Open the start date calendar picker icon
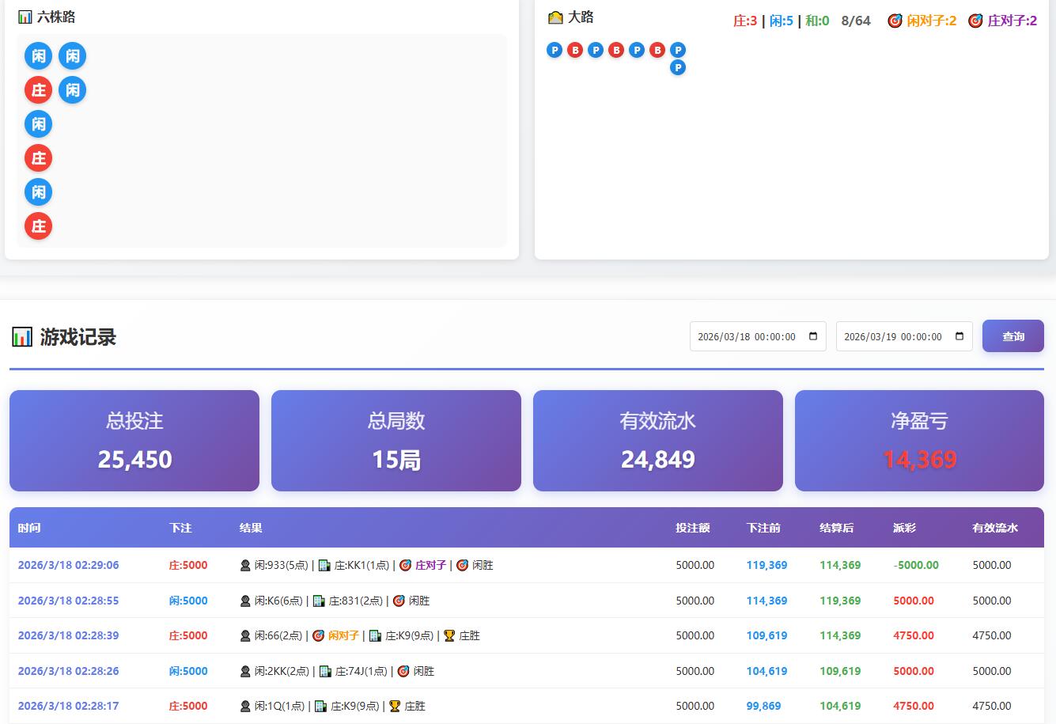The image size is (1056, 724). click(x=813, y=336)
